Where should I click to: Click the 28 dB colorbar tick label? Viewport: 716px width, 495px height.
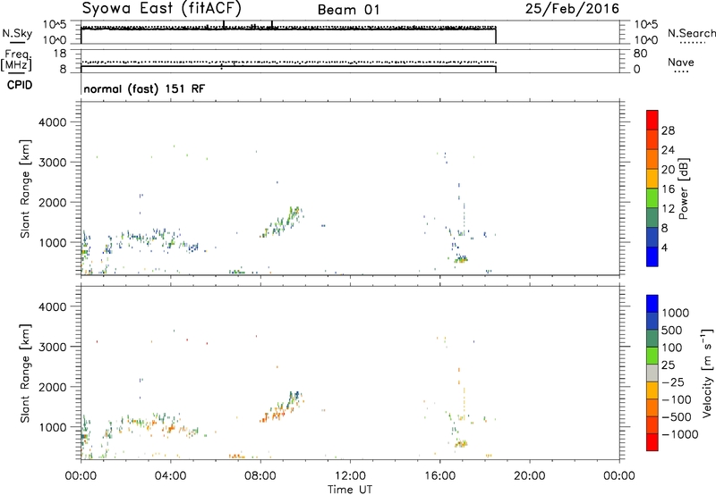[x=668, y=130]
